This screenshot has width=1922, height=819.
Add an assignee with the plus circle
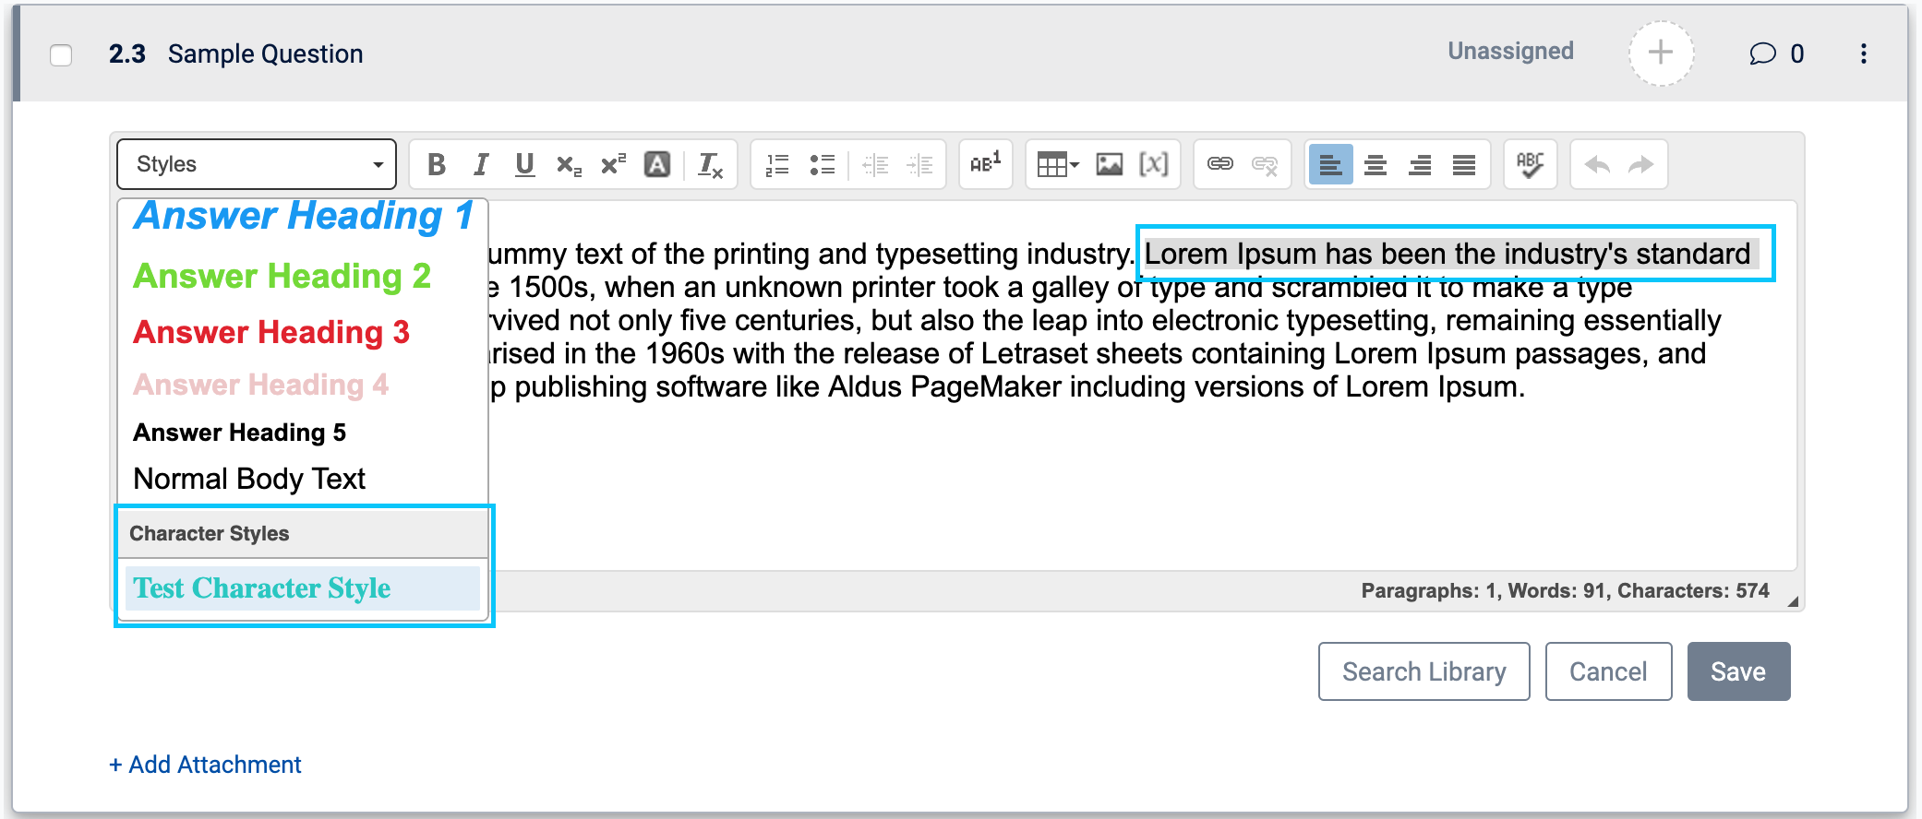[1661, 53]
